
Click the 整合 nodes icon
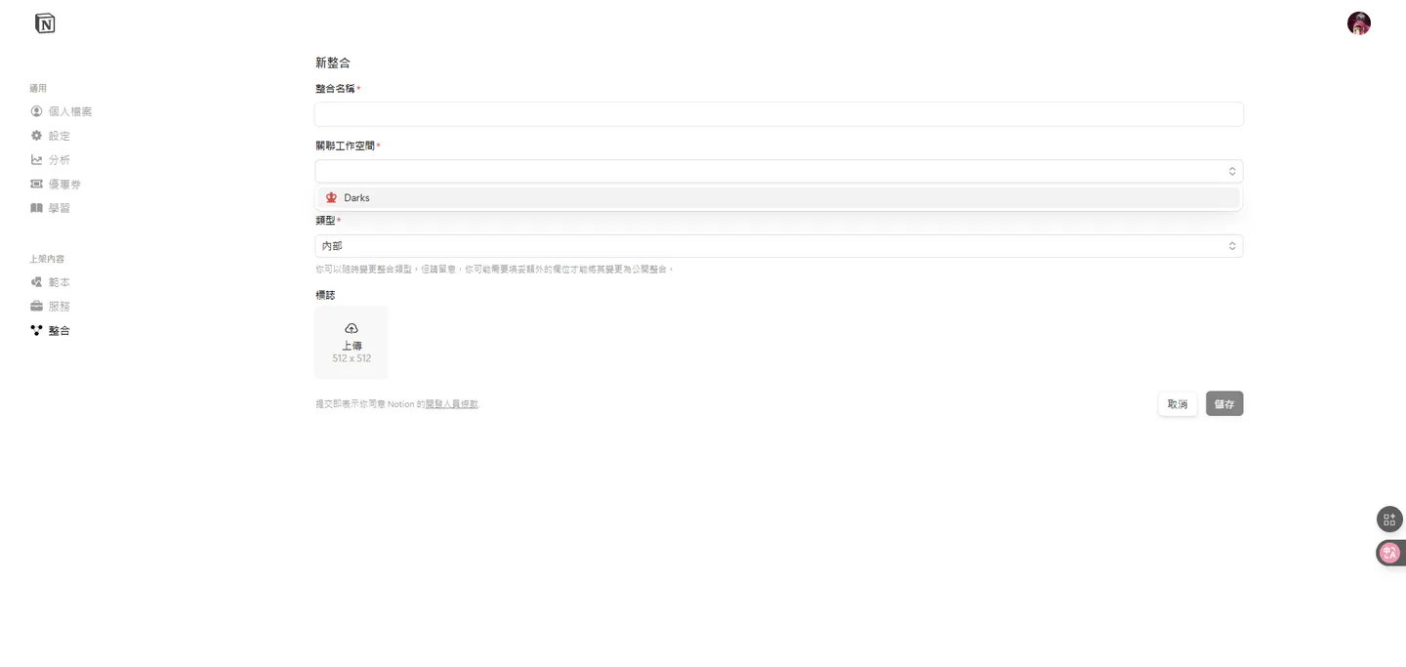(x=37, y=330)
